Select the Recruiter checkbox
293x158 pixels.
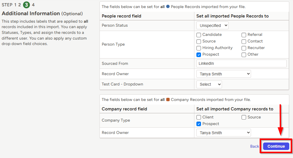(x=244, y=48)
